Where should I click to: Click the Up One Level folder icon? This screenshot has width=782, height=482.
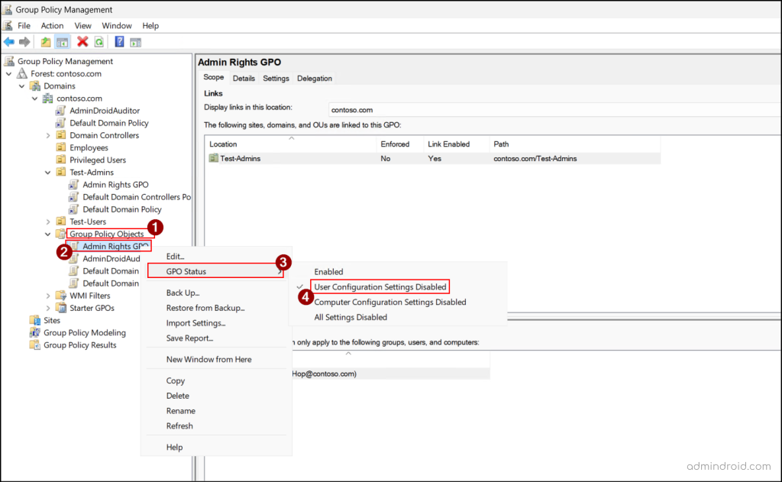[45, 42]
